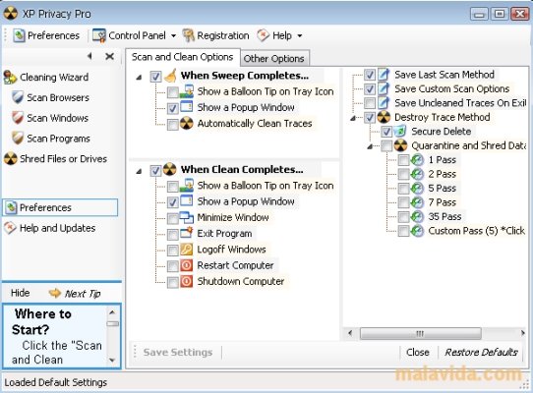This screenshot has width=533, height=393.
Task: Tick the Custom Pass (5) checkbox
Action: 403,231
